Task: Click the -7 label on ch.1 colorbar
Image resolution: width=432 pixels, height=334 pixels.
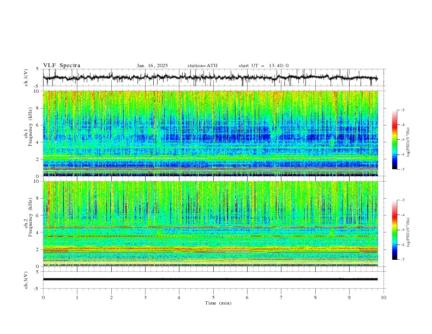Action: 403,169
